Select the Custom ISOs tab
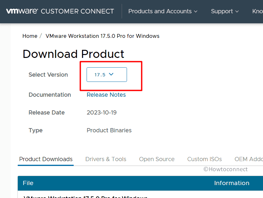This screenshot has height=198, width=263. (x=205, y=159)
